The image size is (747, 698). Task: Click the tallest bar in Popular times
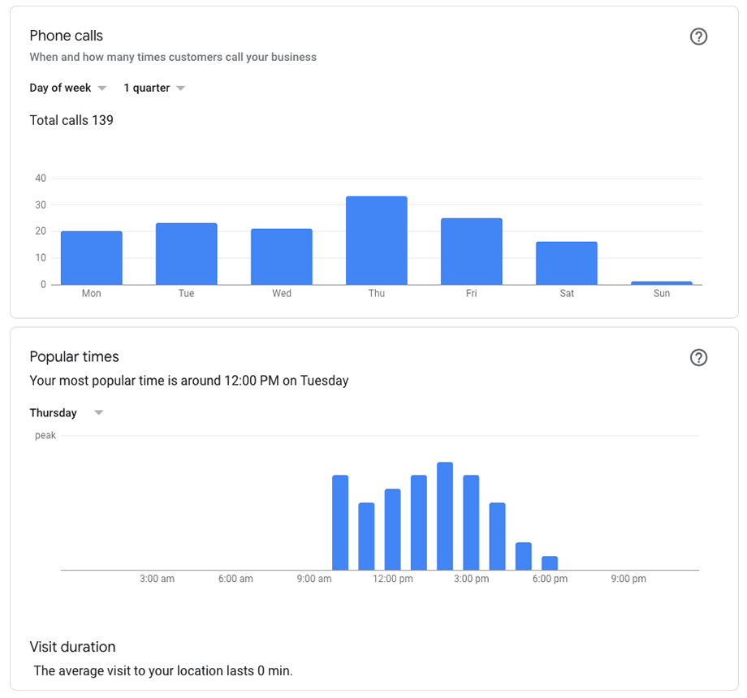click(445, 516)
